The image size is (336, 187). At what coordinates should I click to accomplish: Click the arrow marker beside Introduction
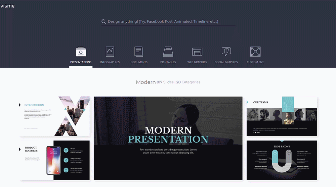[x=20, y=105]
